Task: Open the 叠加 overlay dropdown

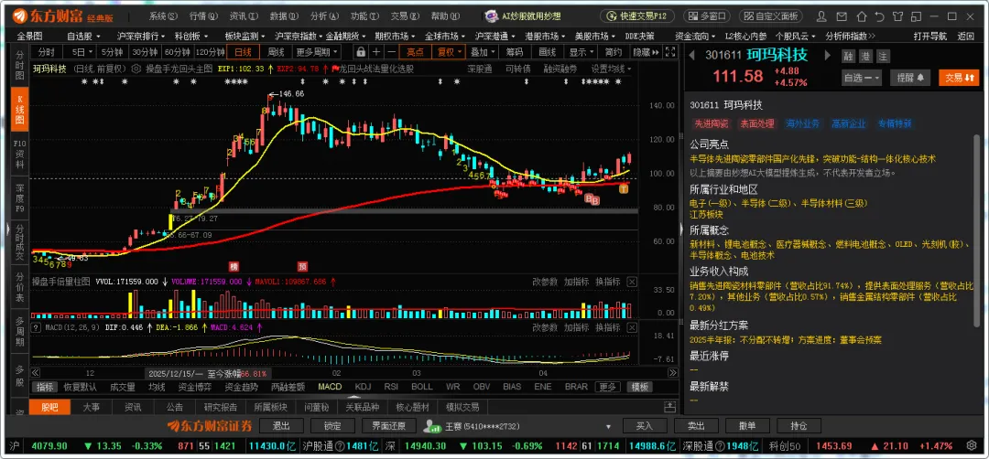Action: 483,51
